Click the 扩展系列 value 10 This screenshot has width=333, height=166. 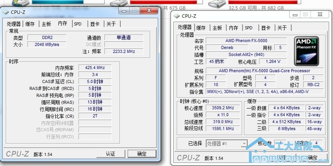pos(216,85)
